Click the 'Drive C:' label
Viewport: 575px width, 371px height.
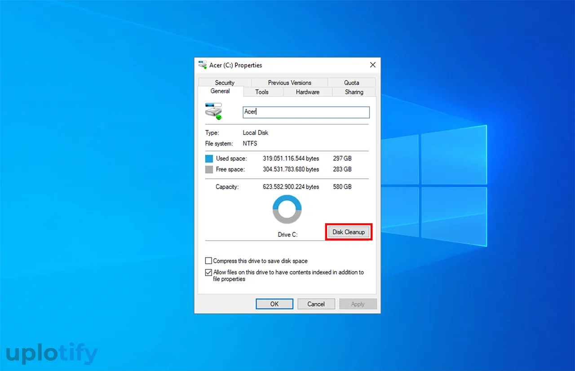click(x=287, y=235)
